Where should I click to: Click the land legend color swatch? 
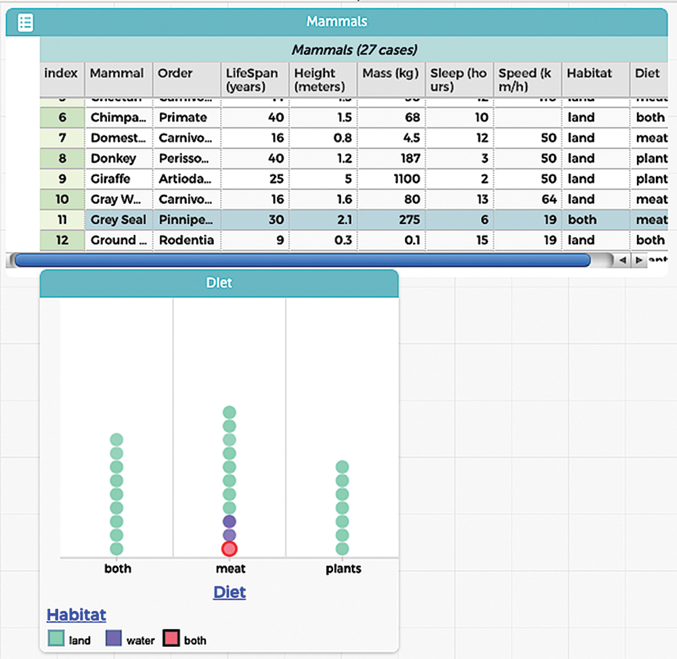58,639
